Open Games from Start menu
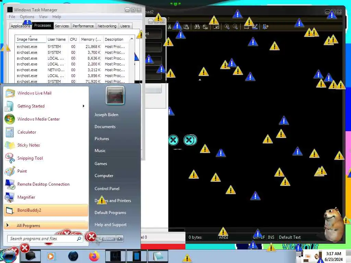This screenshot has height=263, width=351. click(x=101, y=163)
